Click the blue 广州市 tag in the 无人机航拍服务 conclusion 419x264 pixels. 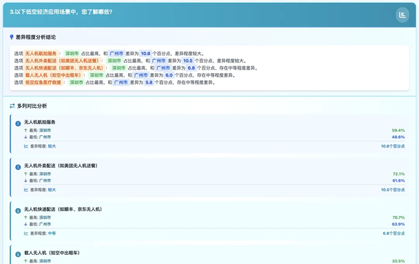[117, 54]
